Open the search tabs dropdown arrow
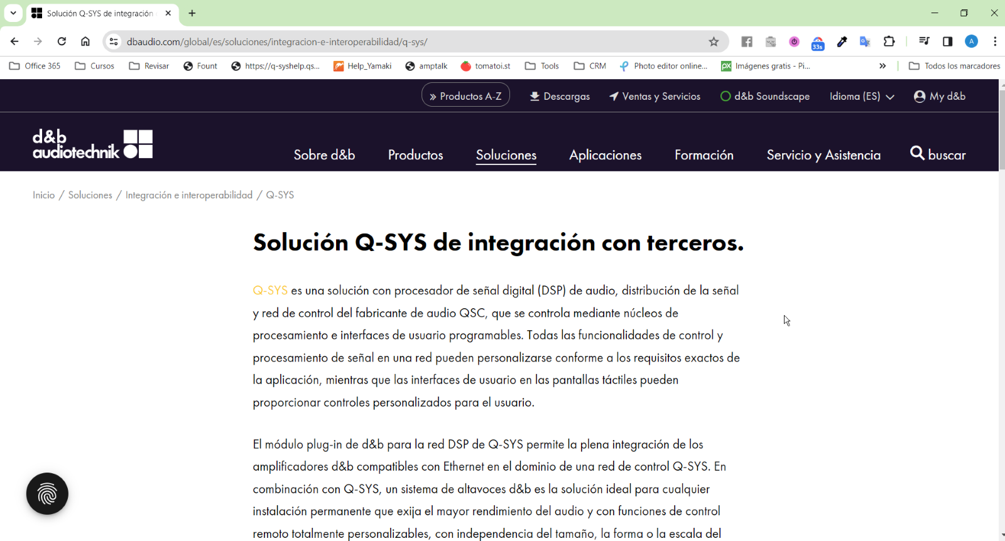The width and height of the screenshot is (1005, 541). coord(13,13)
